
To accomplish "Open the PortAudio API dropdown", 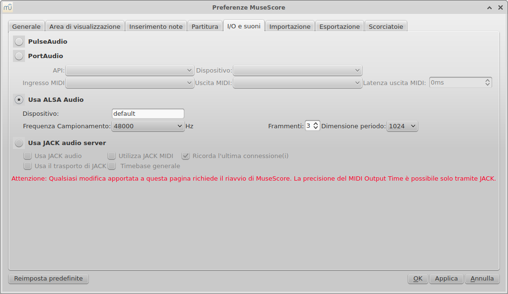I will click(x=130, y=70).
